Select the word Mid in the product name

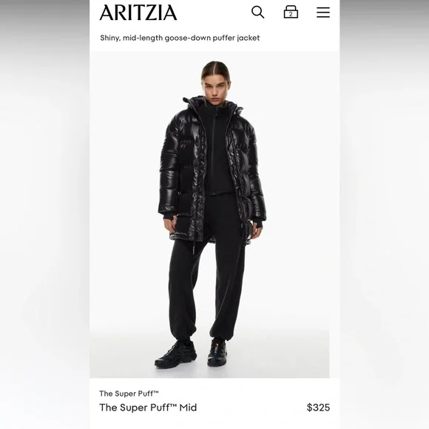coord(188,408)
